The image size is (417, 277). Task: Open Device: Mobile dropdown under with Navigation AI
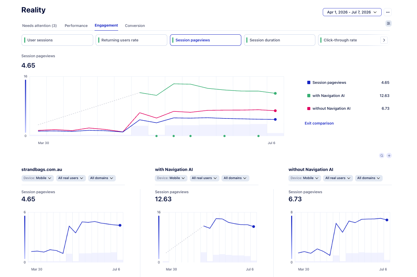tap(171, 178)
